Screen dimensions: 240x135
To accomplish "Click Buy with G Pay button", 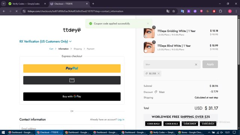I will click(x=72, y=97).
